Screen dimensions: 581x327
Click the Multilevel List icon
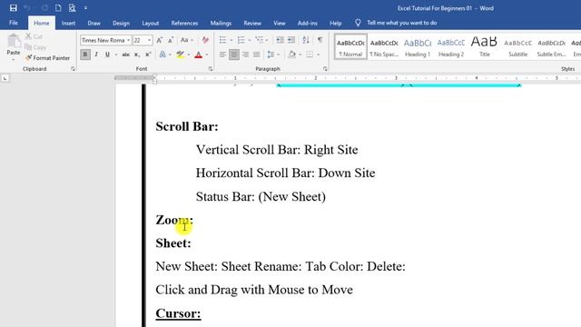coord(259,40)
